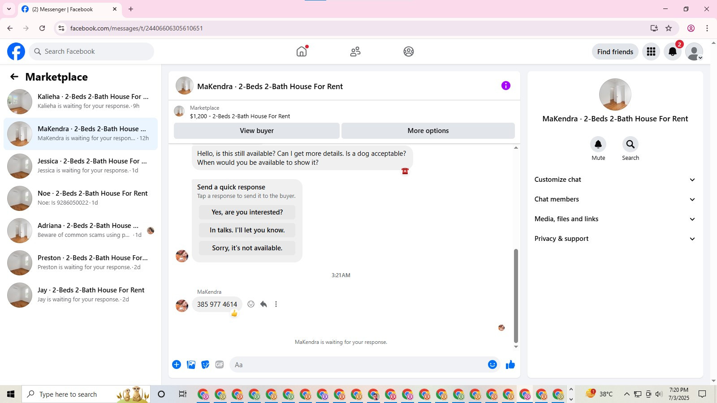Open a new browser tab
The image size is (717, 403).
tap(131, 9)
